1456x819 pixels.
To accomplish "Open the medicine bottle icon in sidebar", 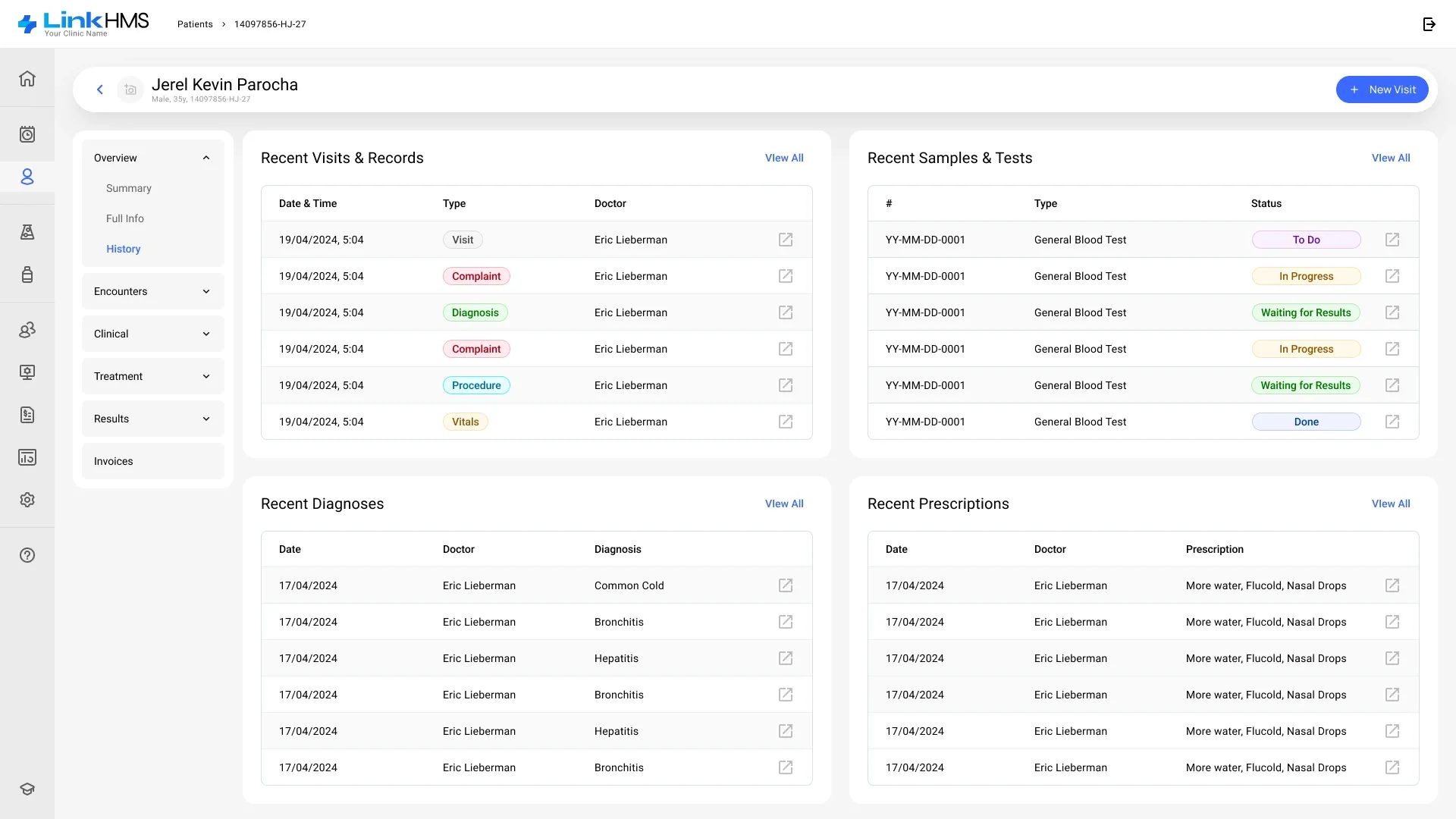I will tap(27, 275).
